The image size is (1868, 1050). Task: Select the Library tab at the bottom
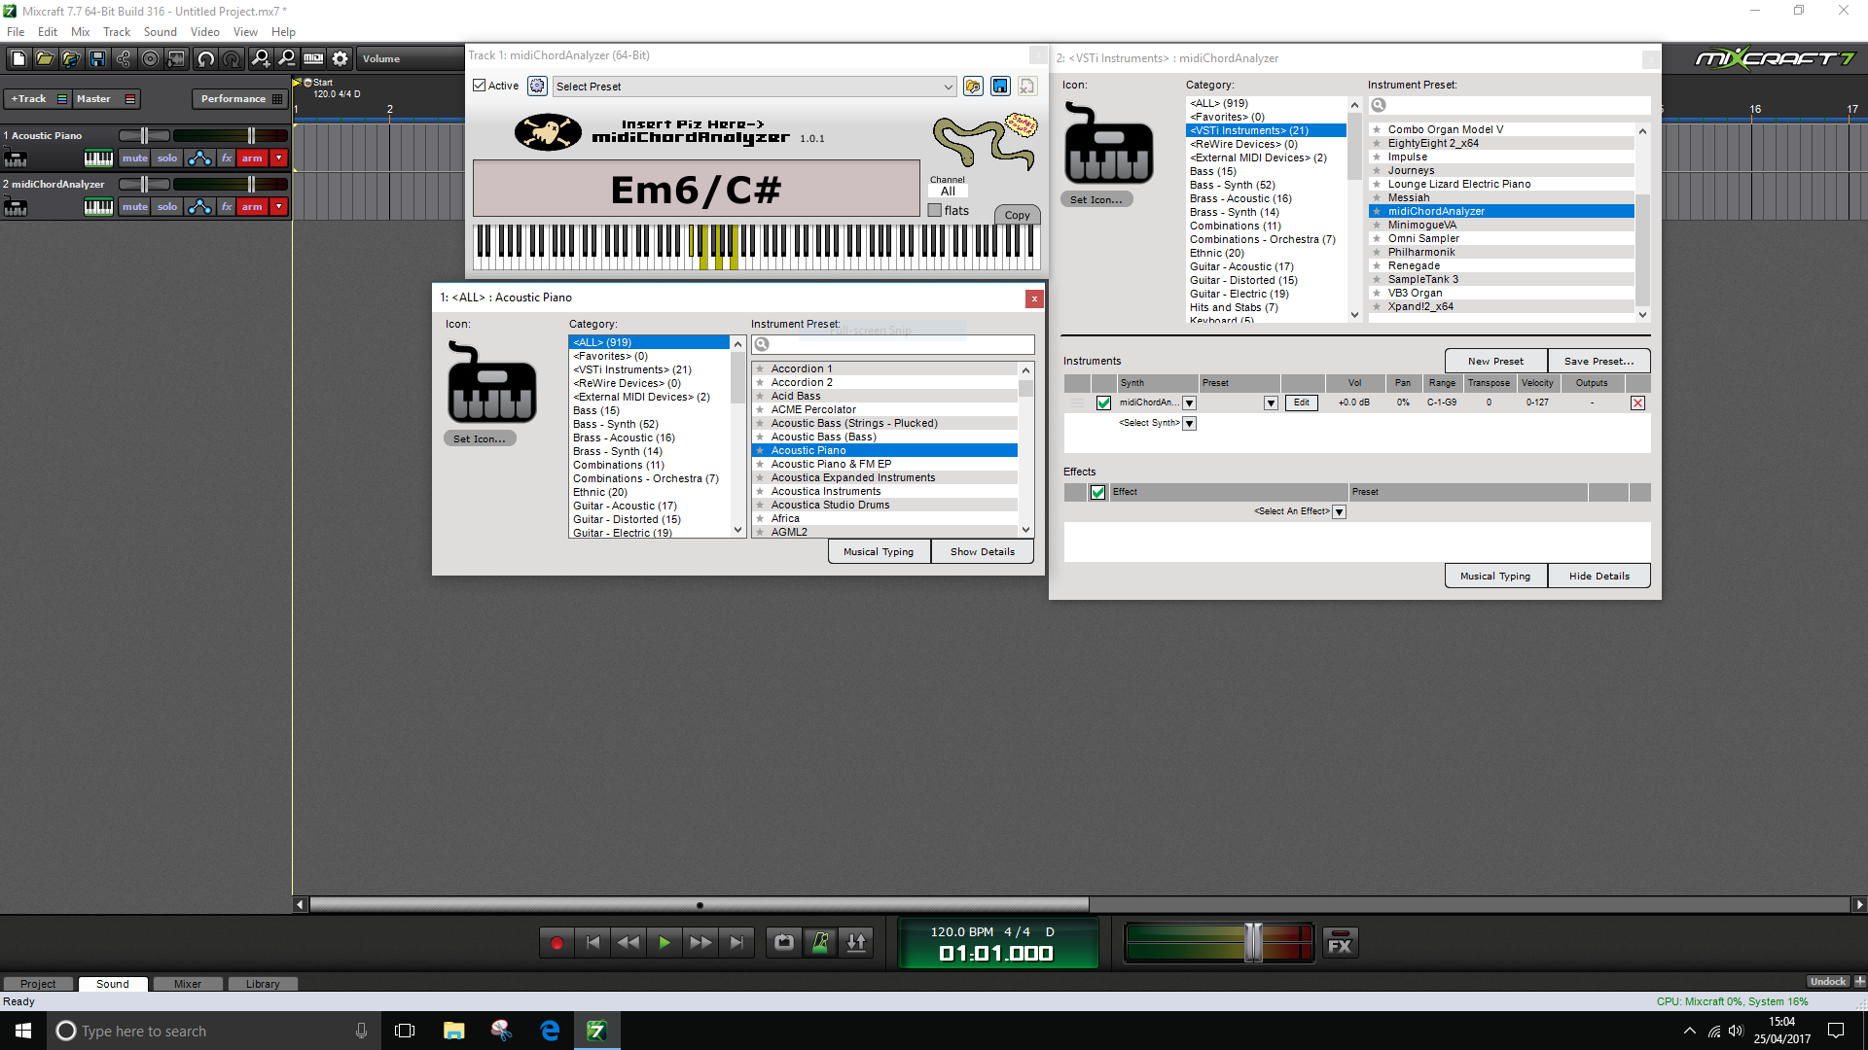click(x=263, y=983)
